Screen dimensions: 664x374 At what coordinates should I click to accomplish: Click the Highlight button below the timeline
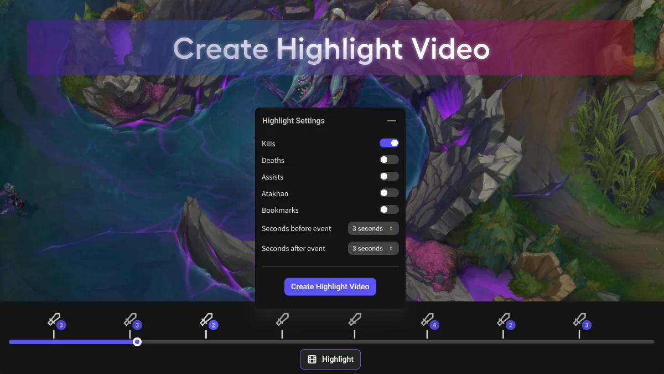(330, 359)
